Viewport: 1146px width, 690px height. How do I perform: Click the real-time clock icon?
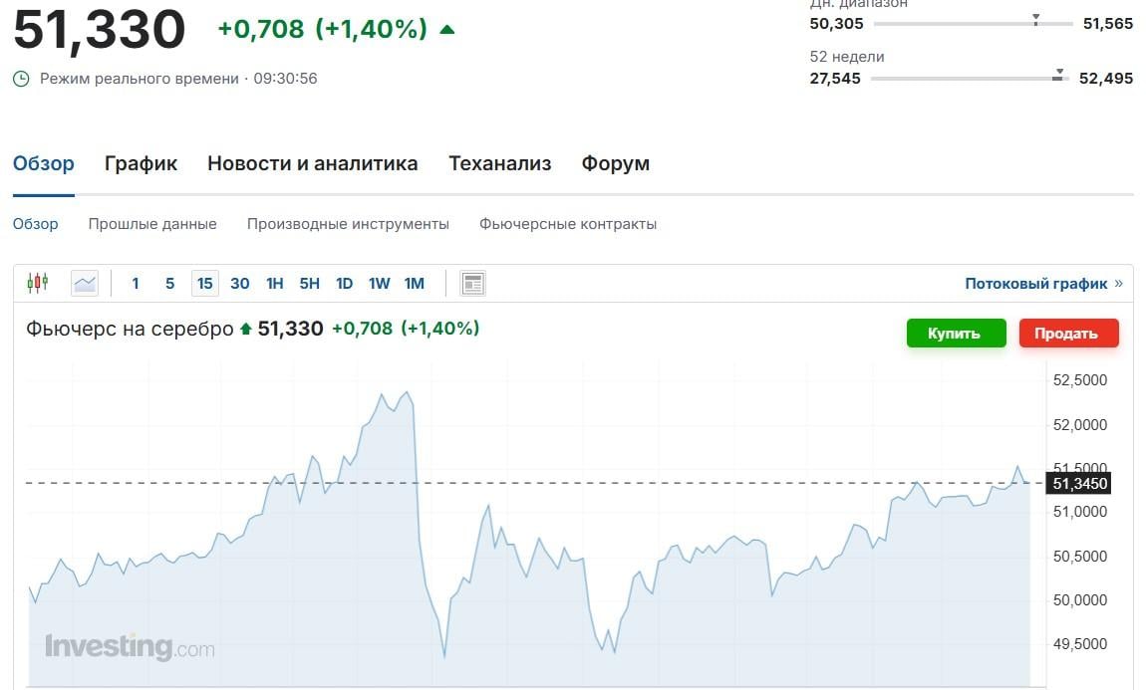tap(21, 78)
